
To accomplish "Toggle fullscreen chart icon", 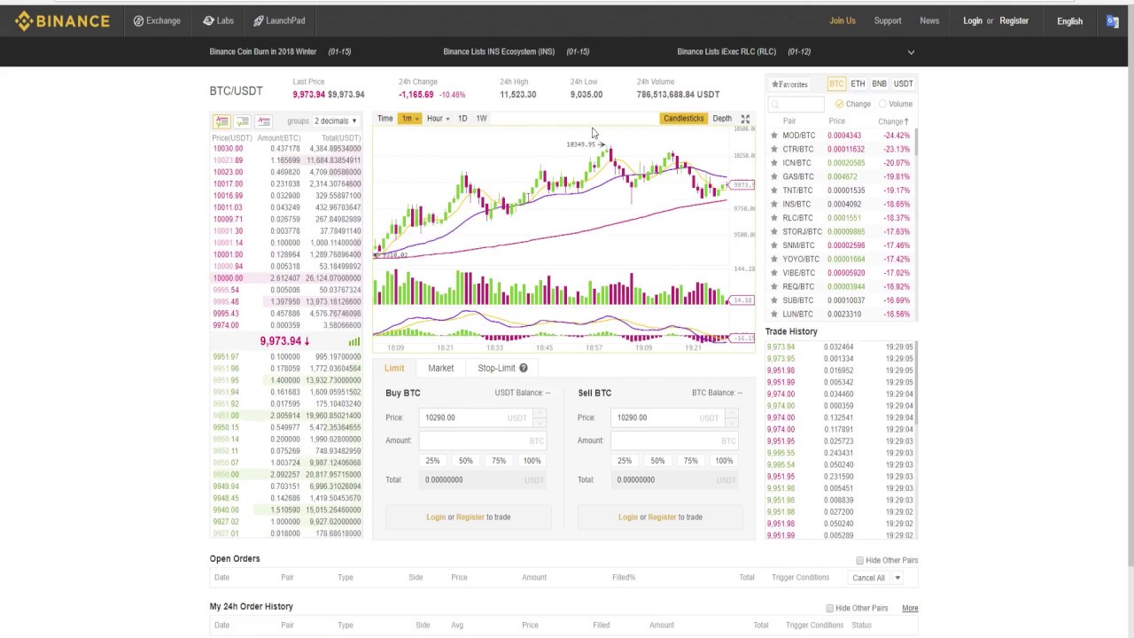I will pos(745,119).
